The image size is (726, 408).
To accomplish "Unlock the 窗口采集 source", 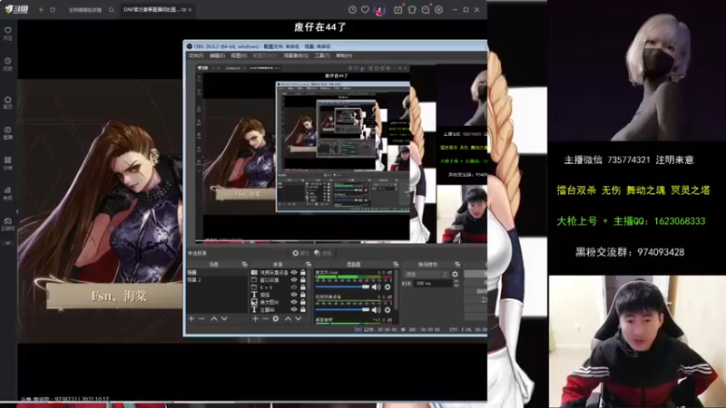I will [303, 280].
